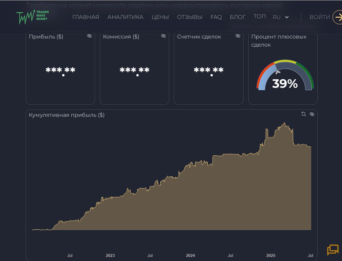This screenshot has height=261, width=342.
Task: Click the hidden Счетчик сделок value asterisks
Action: coord(208,71)
